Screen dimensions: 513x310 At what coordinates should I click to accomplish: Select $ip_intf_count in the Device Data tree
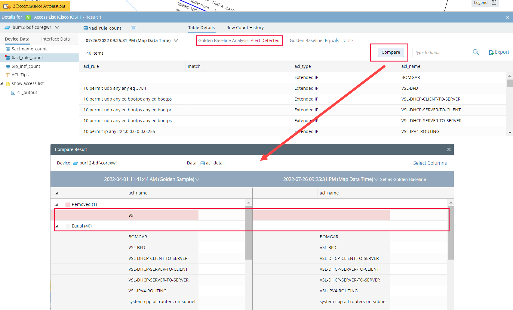point(26,66)
